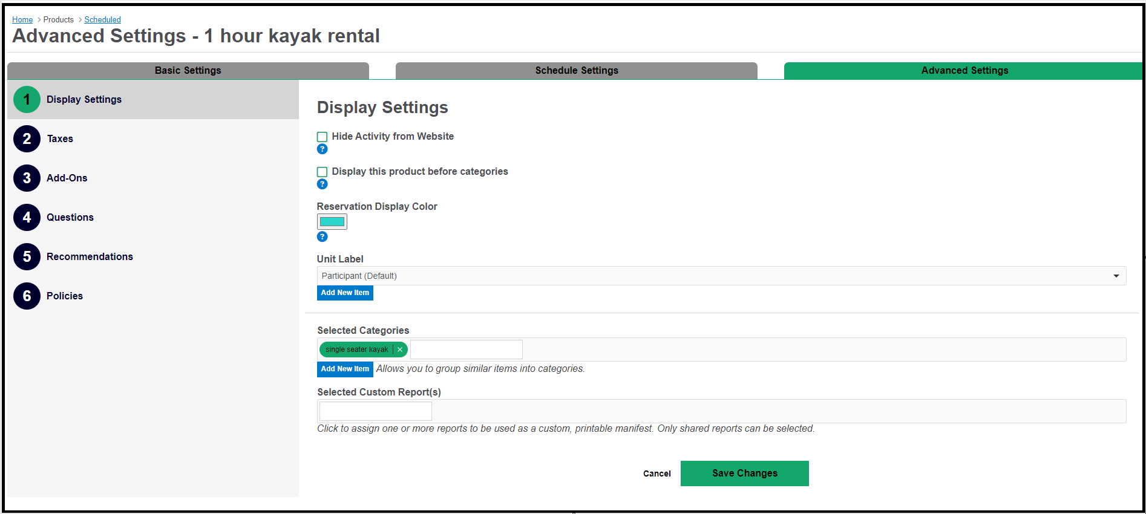Remove the single seater kayak category tag
This screenshot has height=514, width=1146.
tap(400, 350)
